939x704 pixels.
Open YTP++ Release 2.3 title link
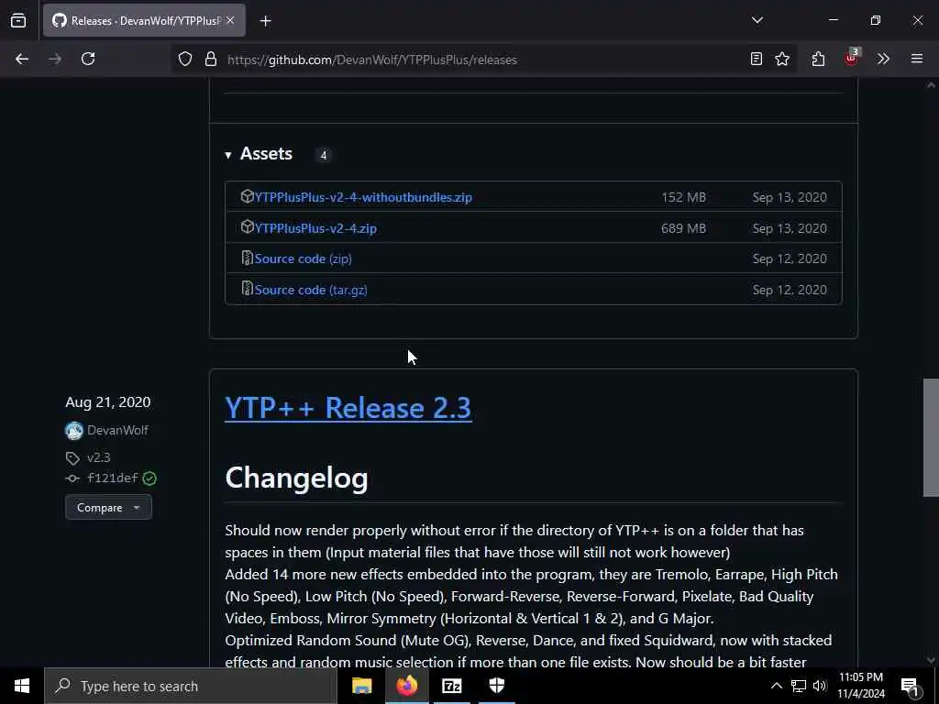348,408
